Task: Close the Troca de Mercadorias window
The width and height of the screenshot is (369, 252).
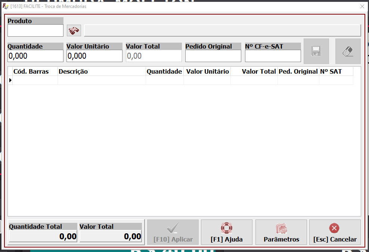Action: tap(362, 6)
